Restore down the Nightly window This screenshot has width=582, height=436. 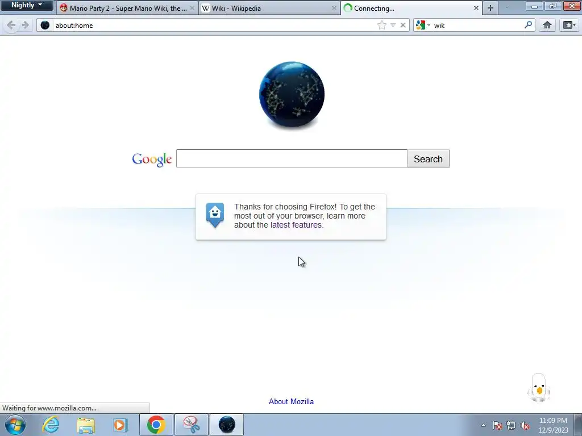point(553,6)
